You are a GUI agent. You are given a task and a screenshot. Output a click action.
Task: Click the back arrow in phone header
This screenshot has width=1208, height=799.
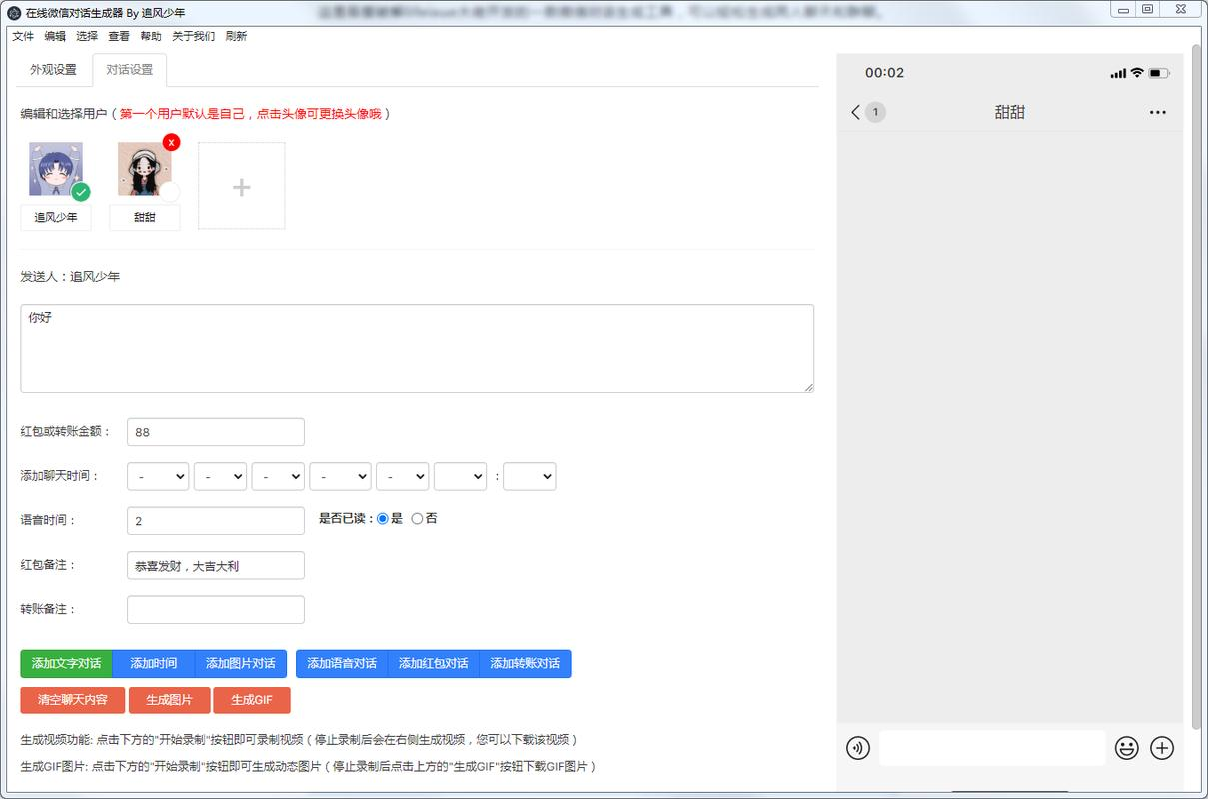tap(855, 112)
